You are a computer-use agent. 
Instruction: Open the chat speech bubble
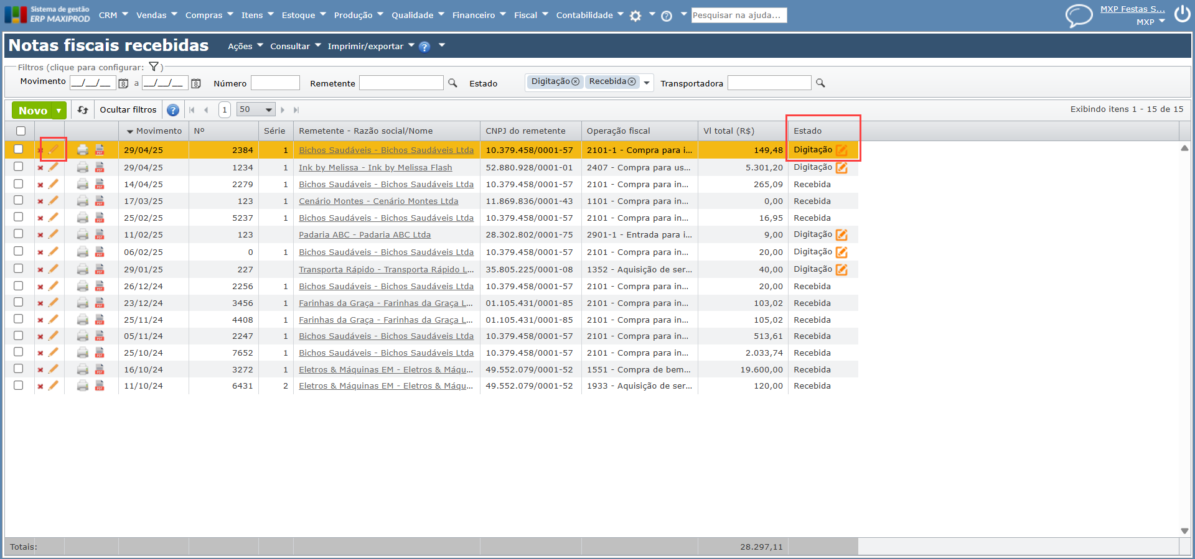1079,16
